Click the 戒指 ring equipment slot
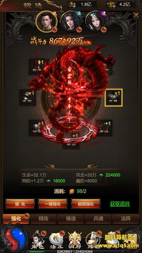Screen dimensions: 142x253 pos(27,97)
